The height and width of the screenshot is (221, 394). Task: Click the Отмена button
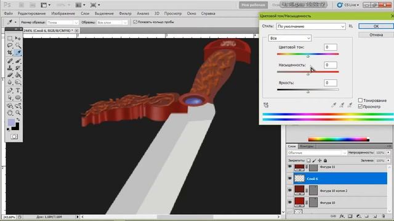[x=376, y=35]
